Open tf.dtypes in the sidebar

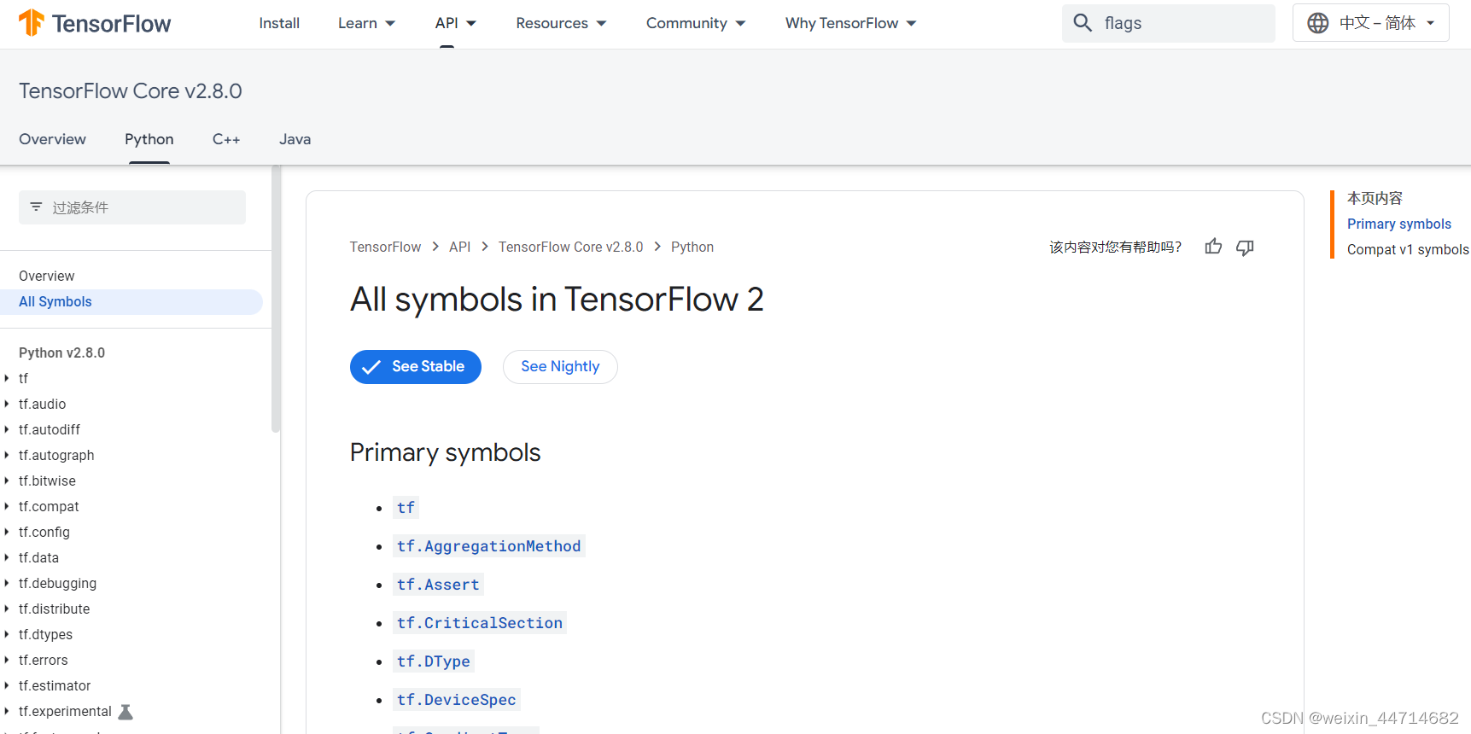(x=45, y=634)
